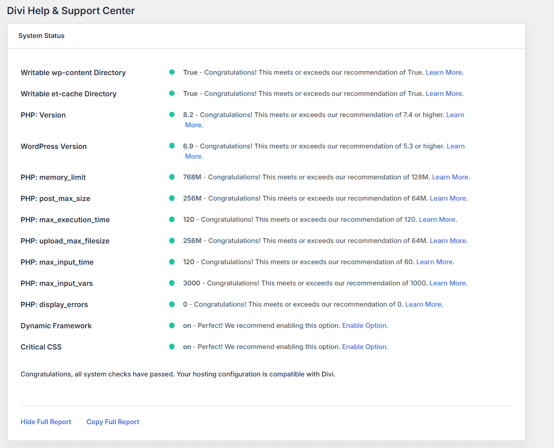Click green status dot for Dynamic Framework
The width and height of the screenshot is (554, 448).
[x=172, y=325]
